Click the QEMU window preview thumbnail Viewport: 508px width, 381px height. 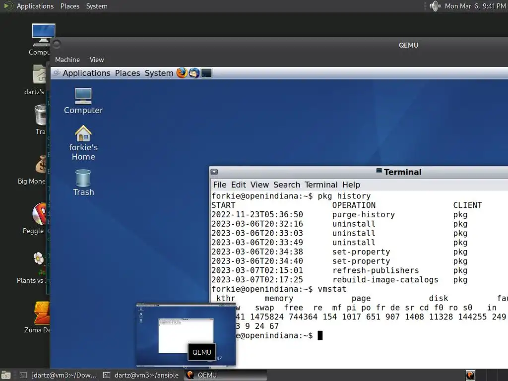pos(186,335)
